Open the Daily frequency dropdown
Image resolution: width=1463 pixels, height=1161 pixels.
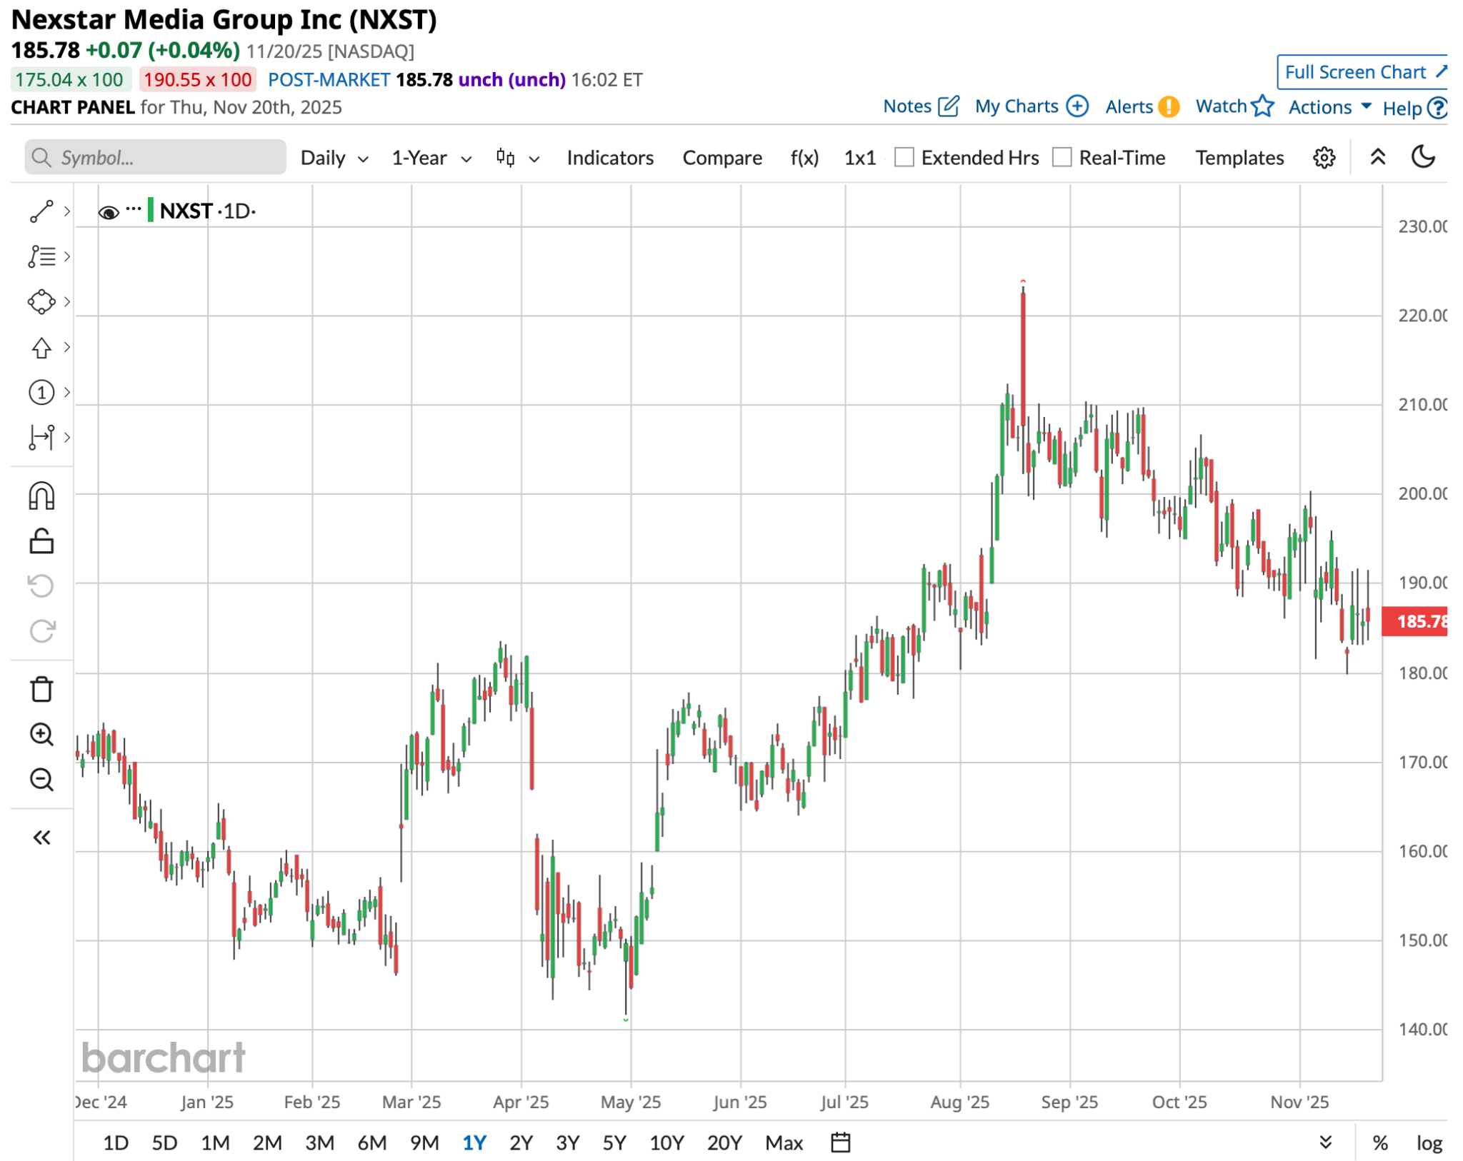(x=334, y=158)
